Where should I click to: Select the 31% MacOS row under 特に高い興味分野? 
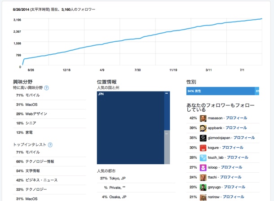49,105
